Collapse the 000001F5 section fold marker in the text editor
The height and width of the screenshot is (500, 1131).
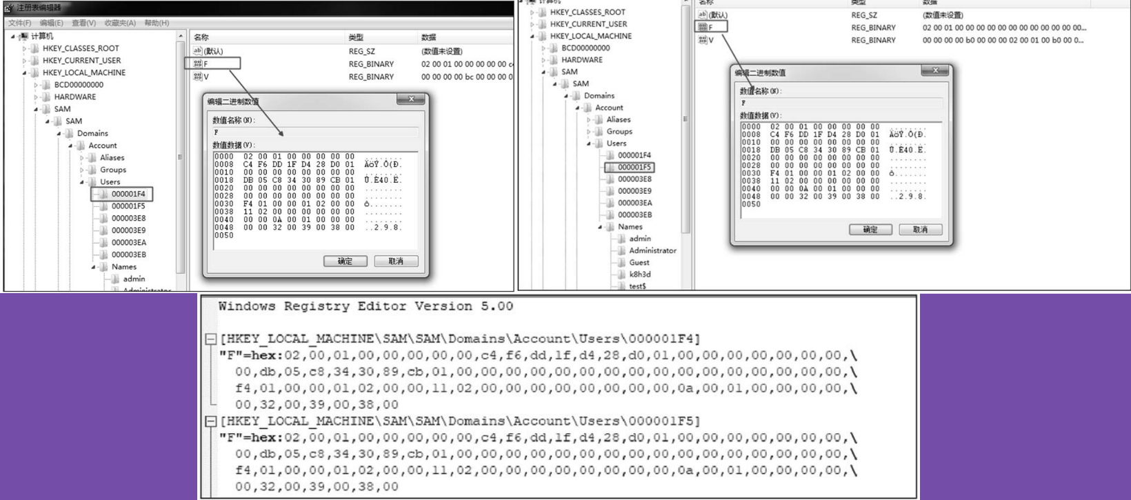click(210, 421)
